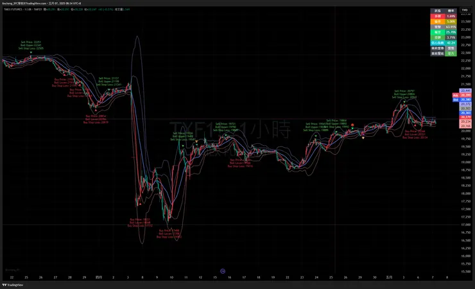The image size is (475, 289).
Task: Click the Sell Price 21157 signal label
Action: (108, 82)
